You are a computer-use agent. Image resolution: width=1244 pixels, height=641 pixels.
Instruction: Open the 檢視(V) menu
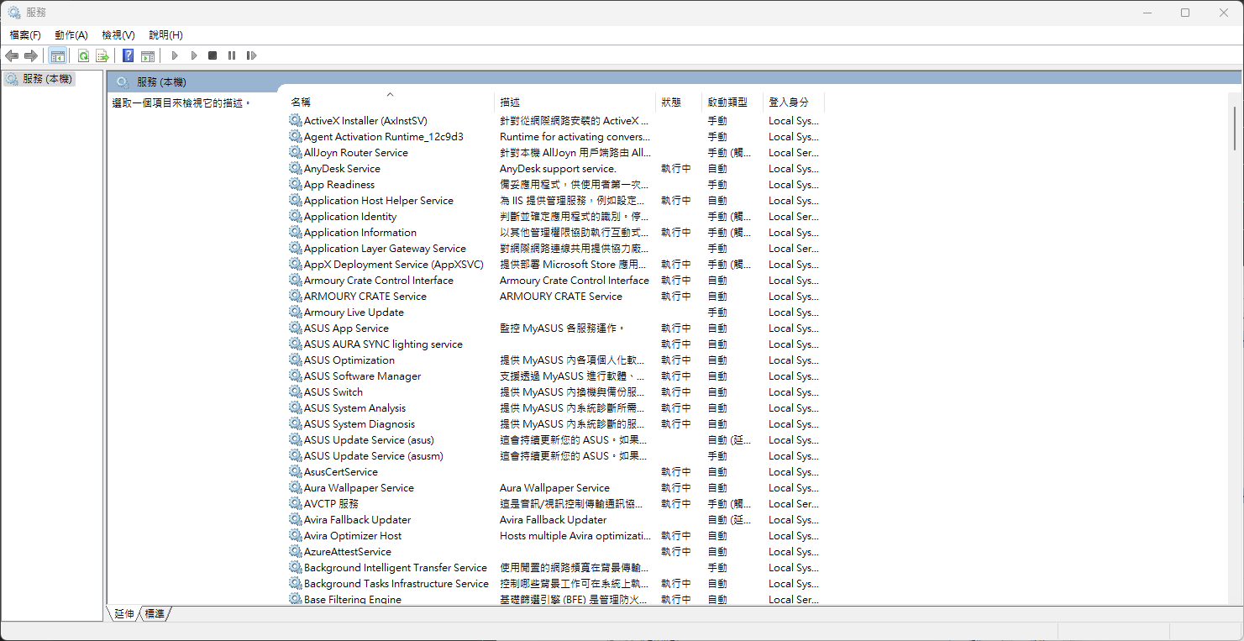click(118, 35)
